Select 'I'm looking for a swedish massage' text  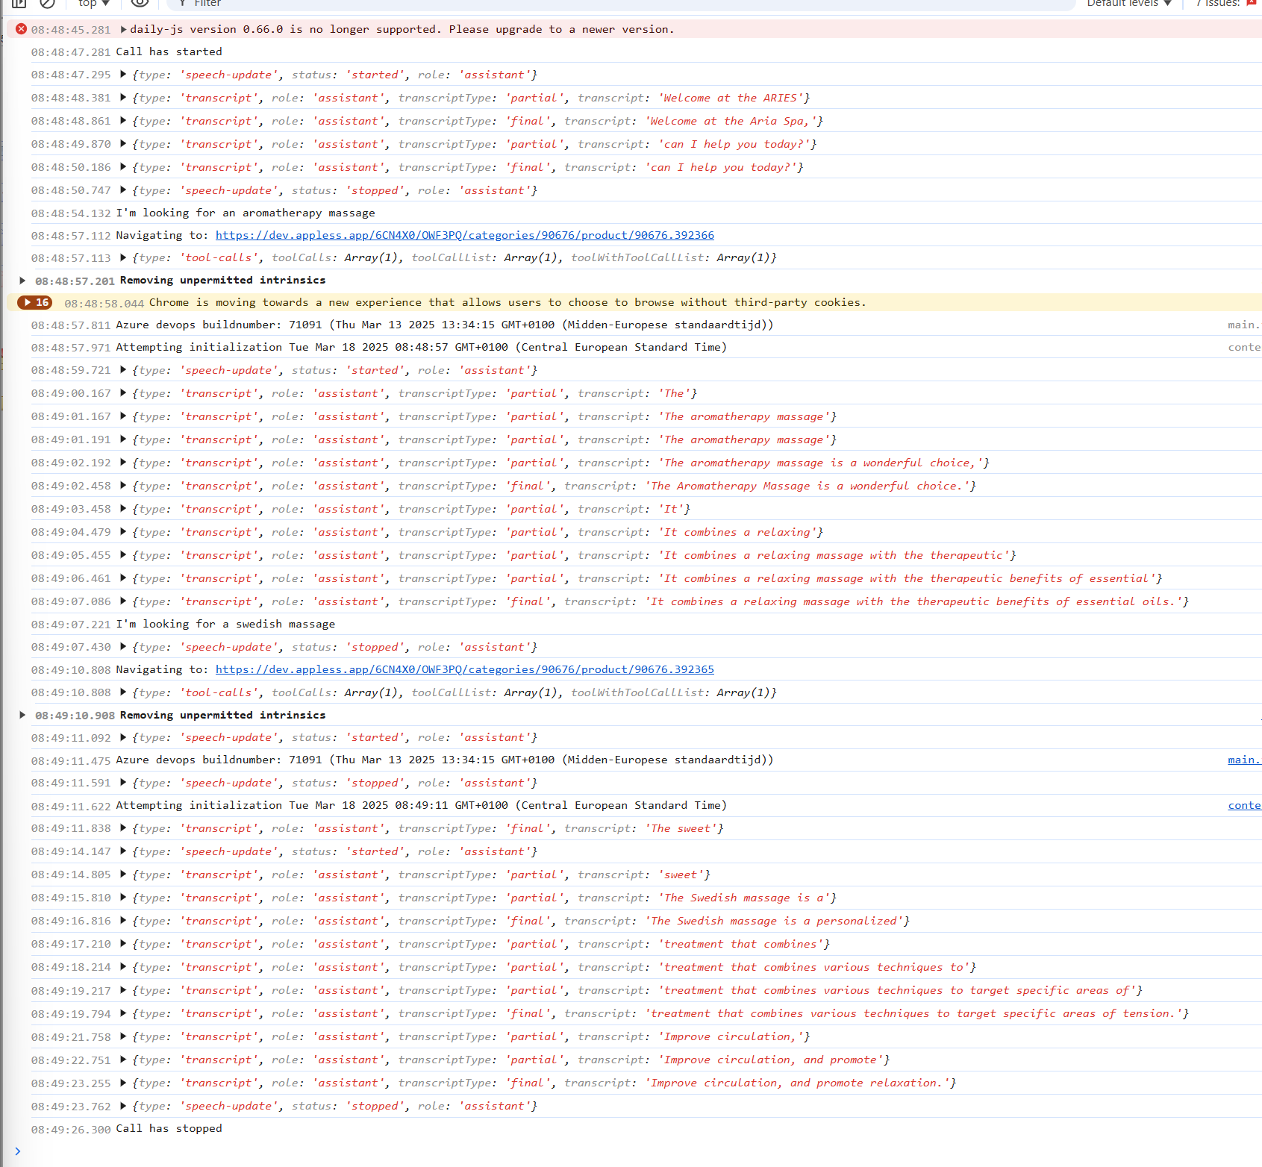[225, 624]
